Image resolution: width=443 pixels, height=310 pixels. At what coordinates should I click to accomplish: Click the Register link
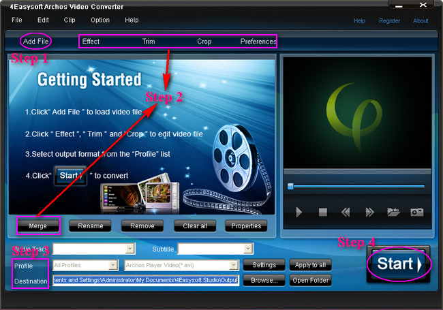coord(389,21)
